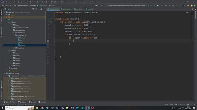Switch to Animal.java editor tab
Screen dimensions: 197x110
pyautogui.click(x=67, y=9)
